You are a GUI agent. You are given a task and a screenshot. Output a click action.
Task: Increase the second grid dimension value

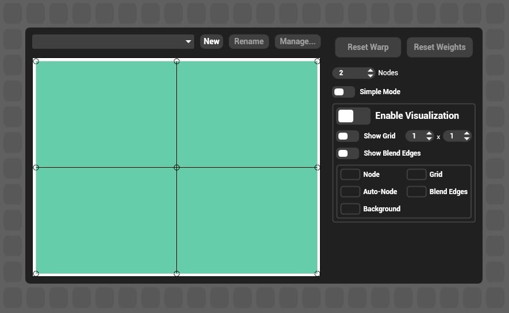point(467,133)
